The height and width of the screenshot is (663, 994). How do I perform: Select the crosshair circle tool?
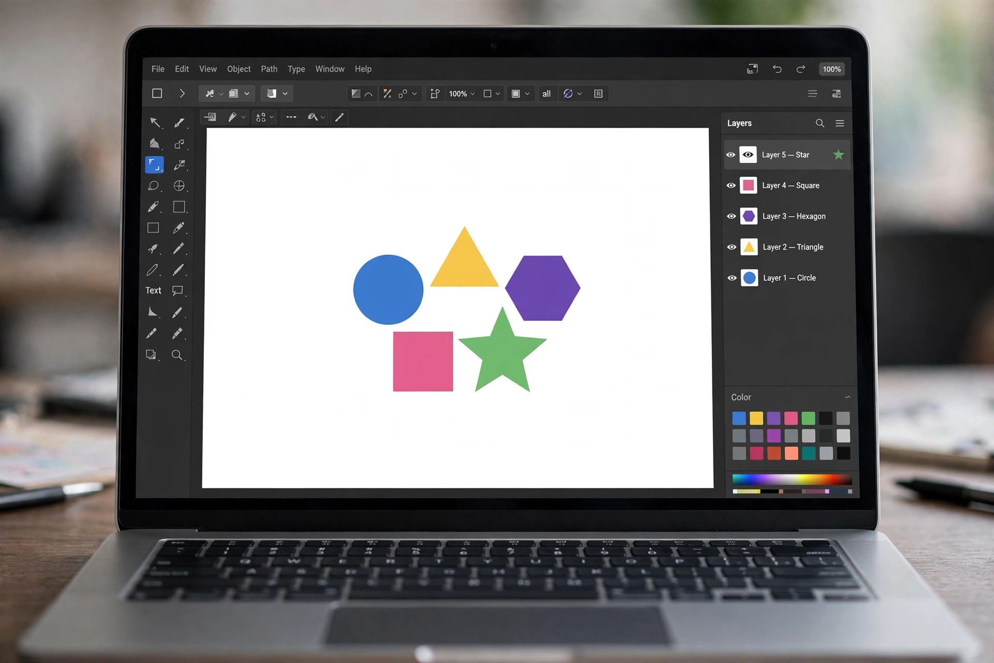coord(179,185)
